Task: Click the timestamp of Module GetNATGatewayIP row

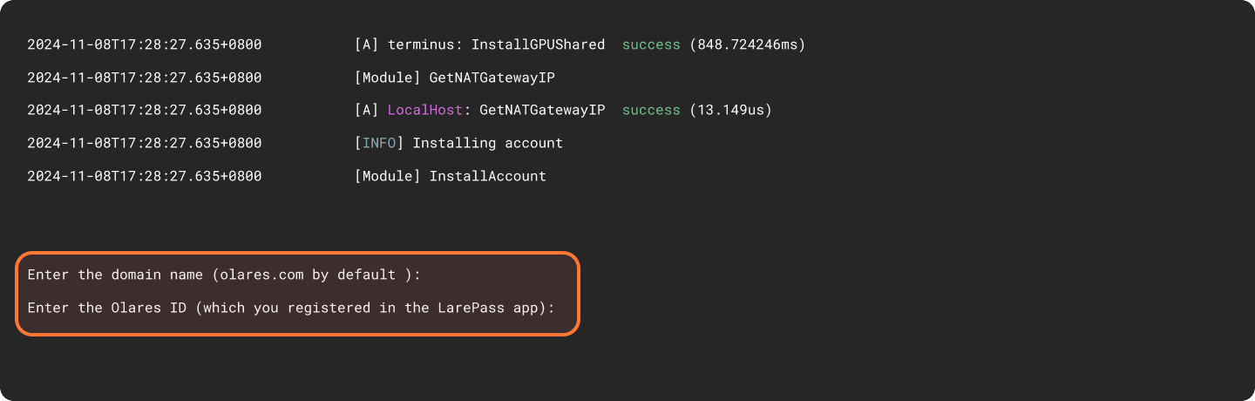Action: pos(144,77)
